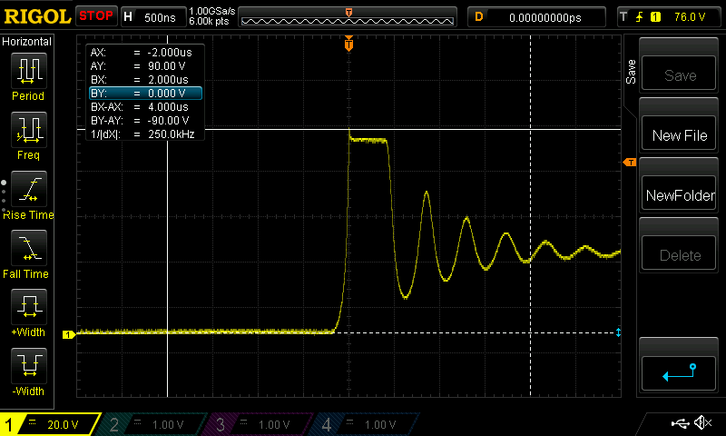Click the AY cursor value 90.00 V
Viewport: 726px width, 436px height.
click(x=166, y=65)
